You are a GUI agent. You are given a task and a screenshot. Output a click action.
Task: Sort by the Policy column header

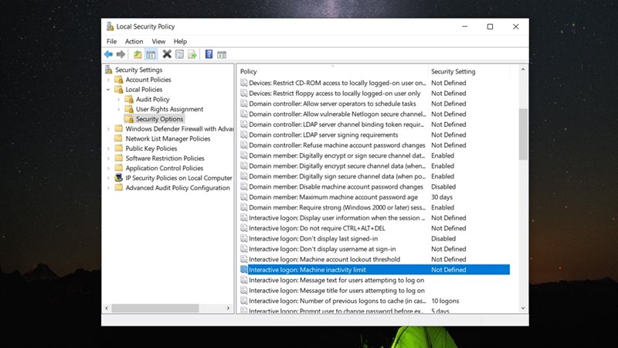[x=333, y=71]
